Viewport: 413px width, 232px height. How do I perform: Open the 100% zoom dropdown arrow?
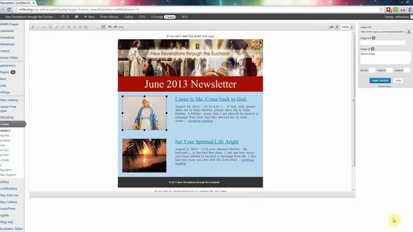352,27
